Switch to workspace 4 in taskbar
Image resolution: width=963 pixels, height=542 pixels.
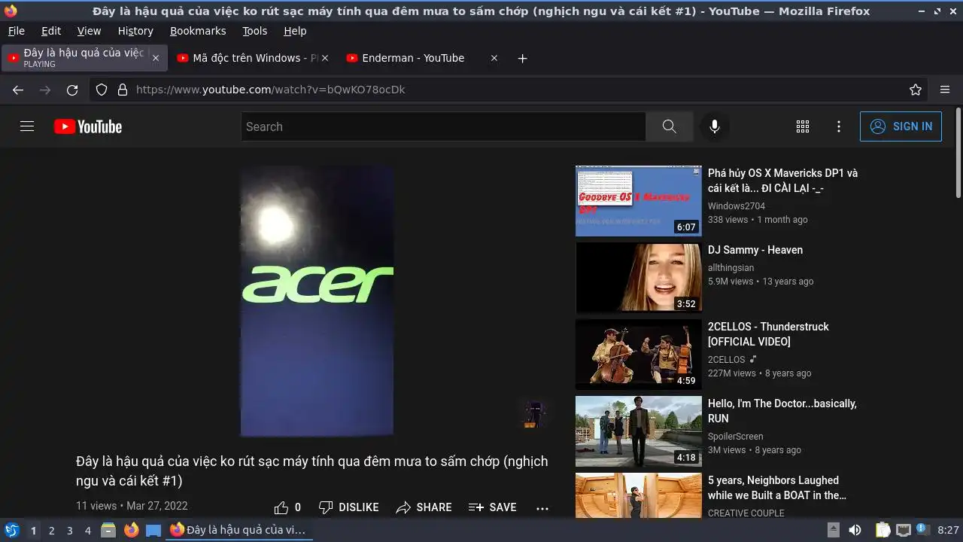click(87, 531)
